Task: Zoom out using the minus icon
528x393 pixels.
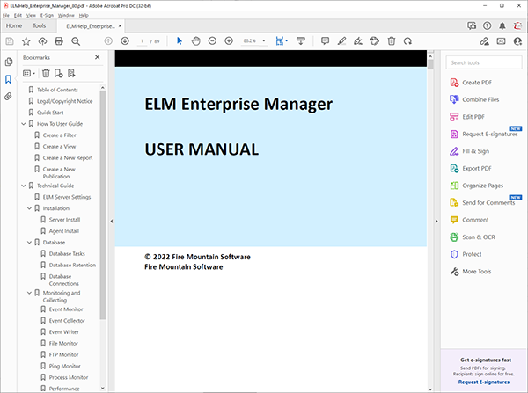Action: pos(212,41)
